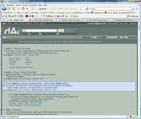This screenshot has width=141, height=119.
Task: Open 'Im Cache' for the testedich.de result
Action: pyautogui.click(x=27, y=90)
